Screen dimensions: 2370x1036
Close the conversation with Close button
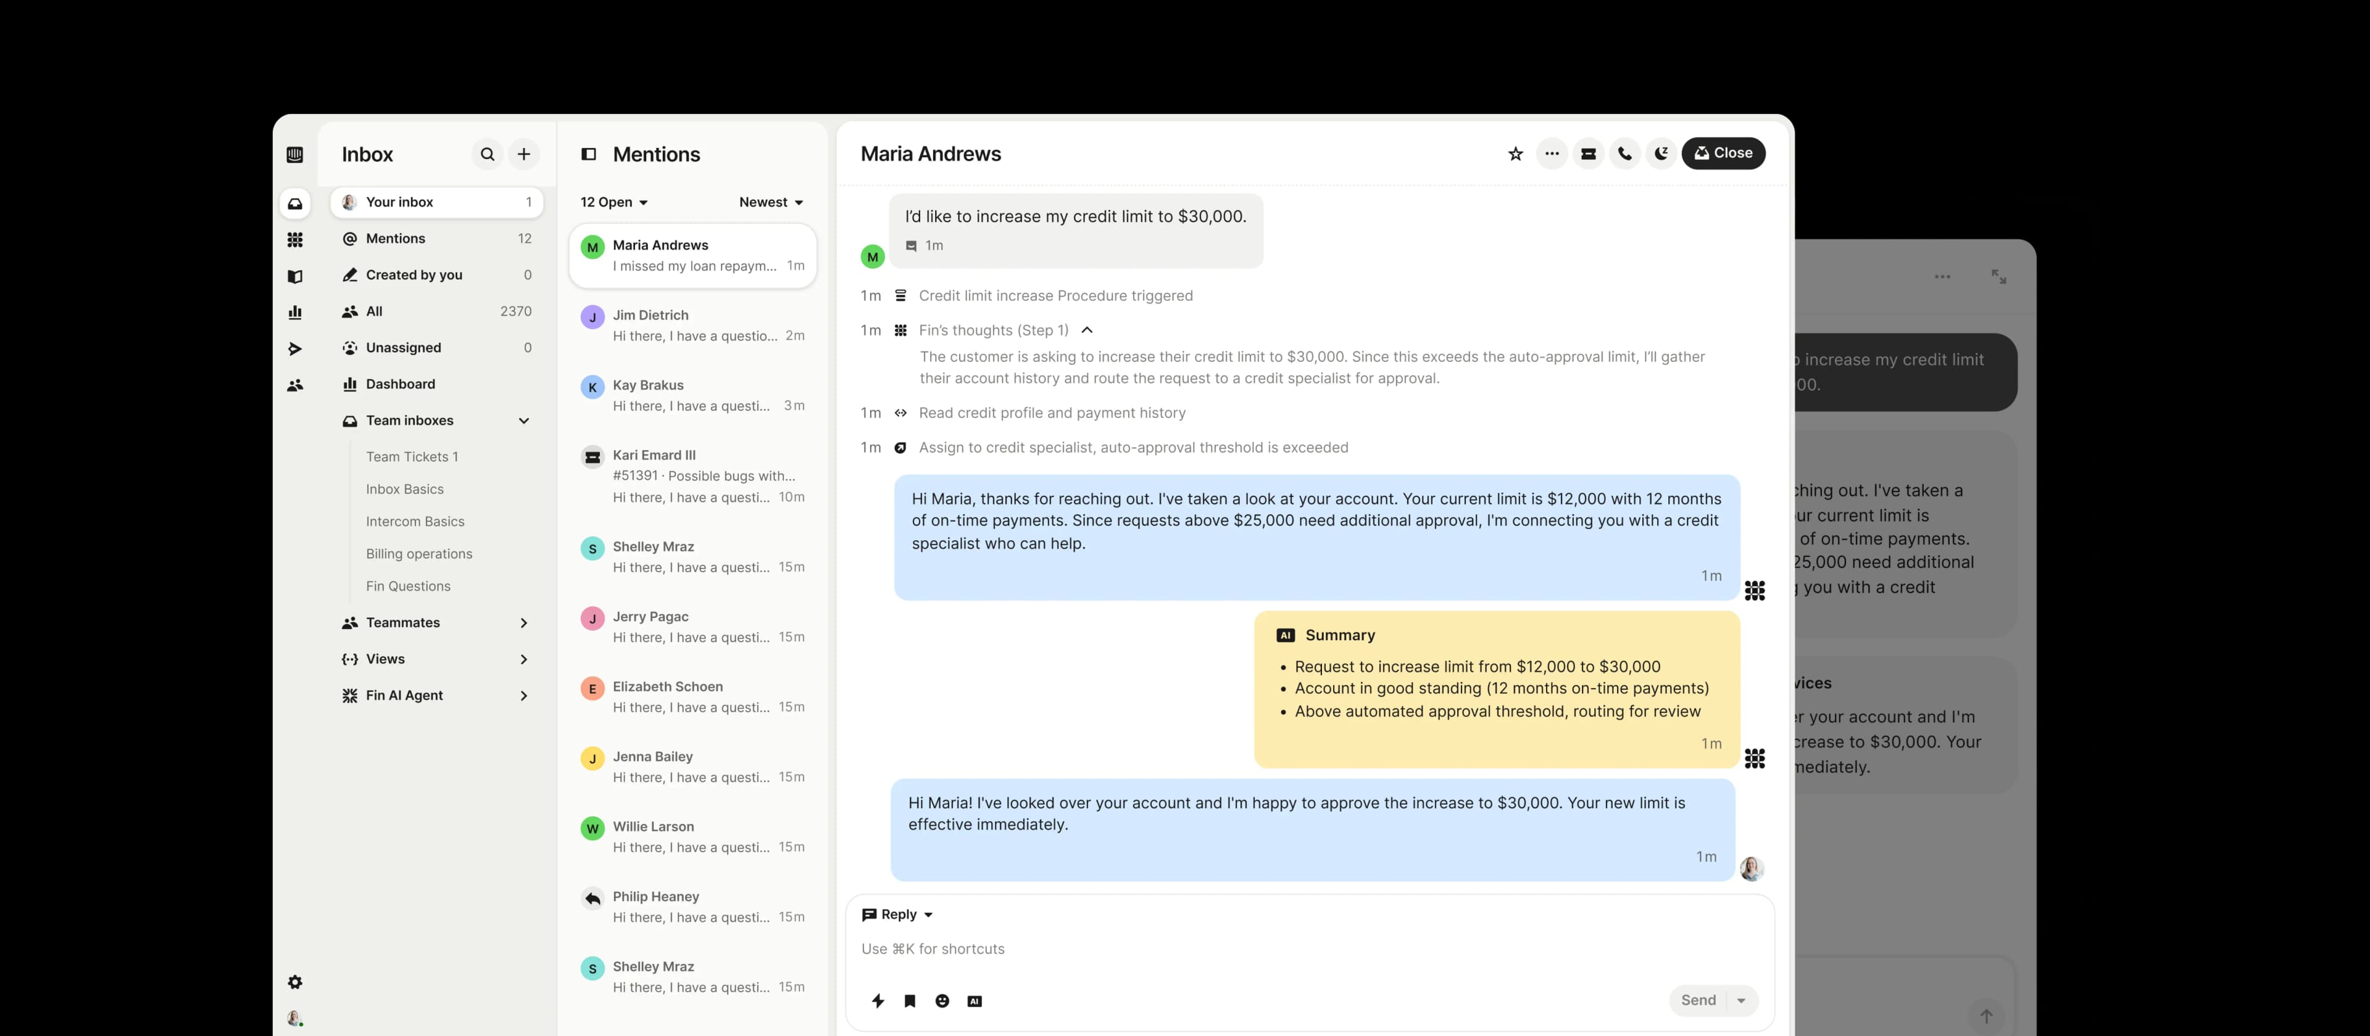pos(1723,154)
